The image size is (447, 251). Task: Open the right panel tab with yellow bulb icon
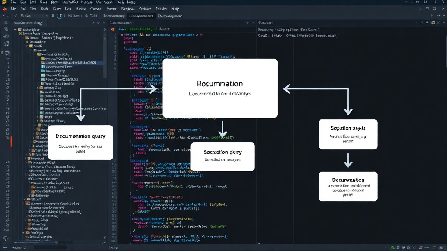pos(266,23)
